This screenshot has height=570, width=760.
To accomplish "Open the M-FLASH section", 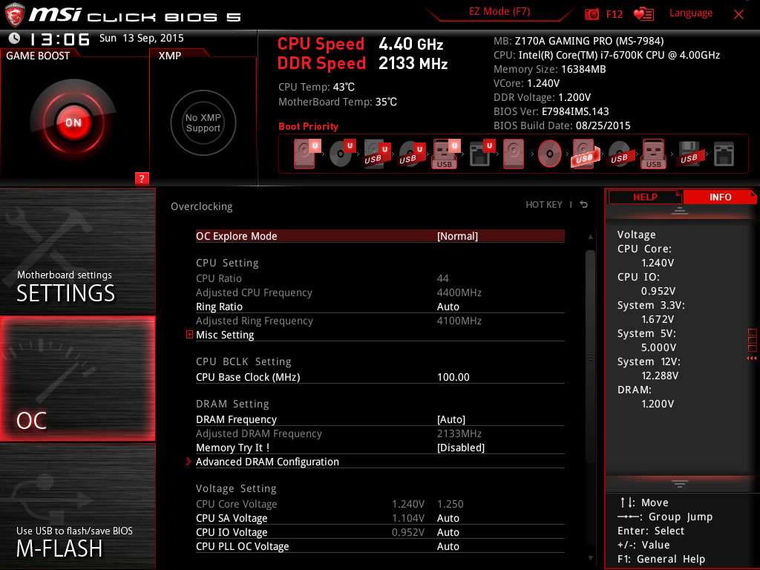I will (77, 506).
